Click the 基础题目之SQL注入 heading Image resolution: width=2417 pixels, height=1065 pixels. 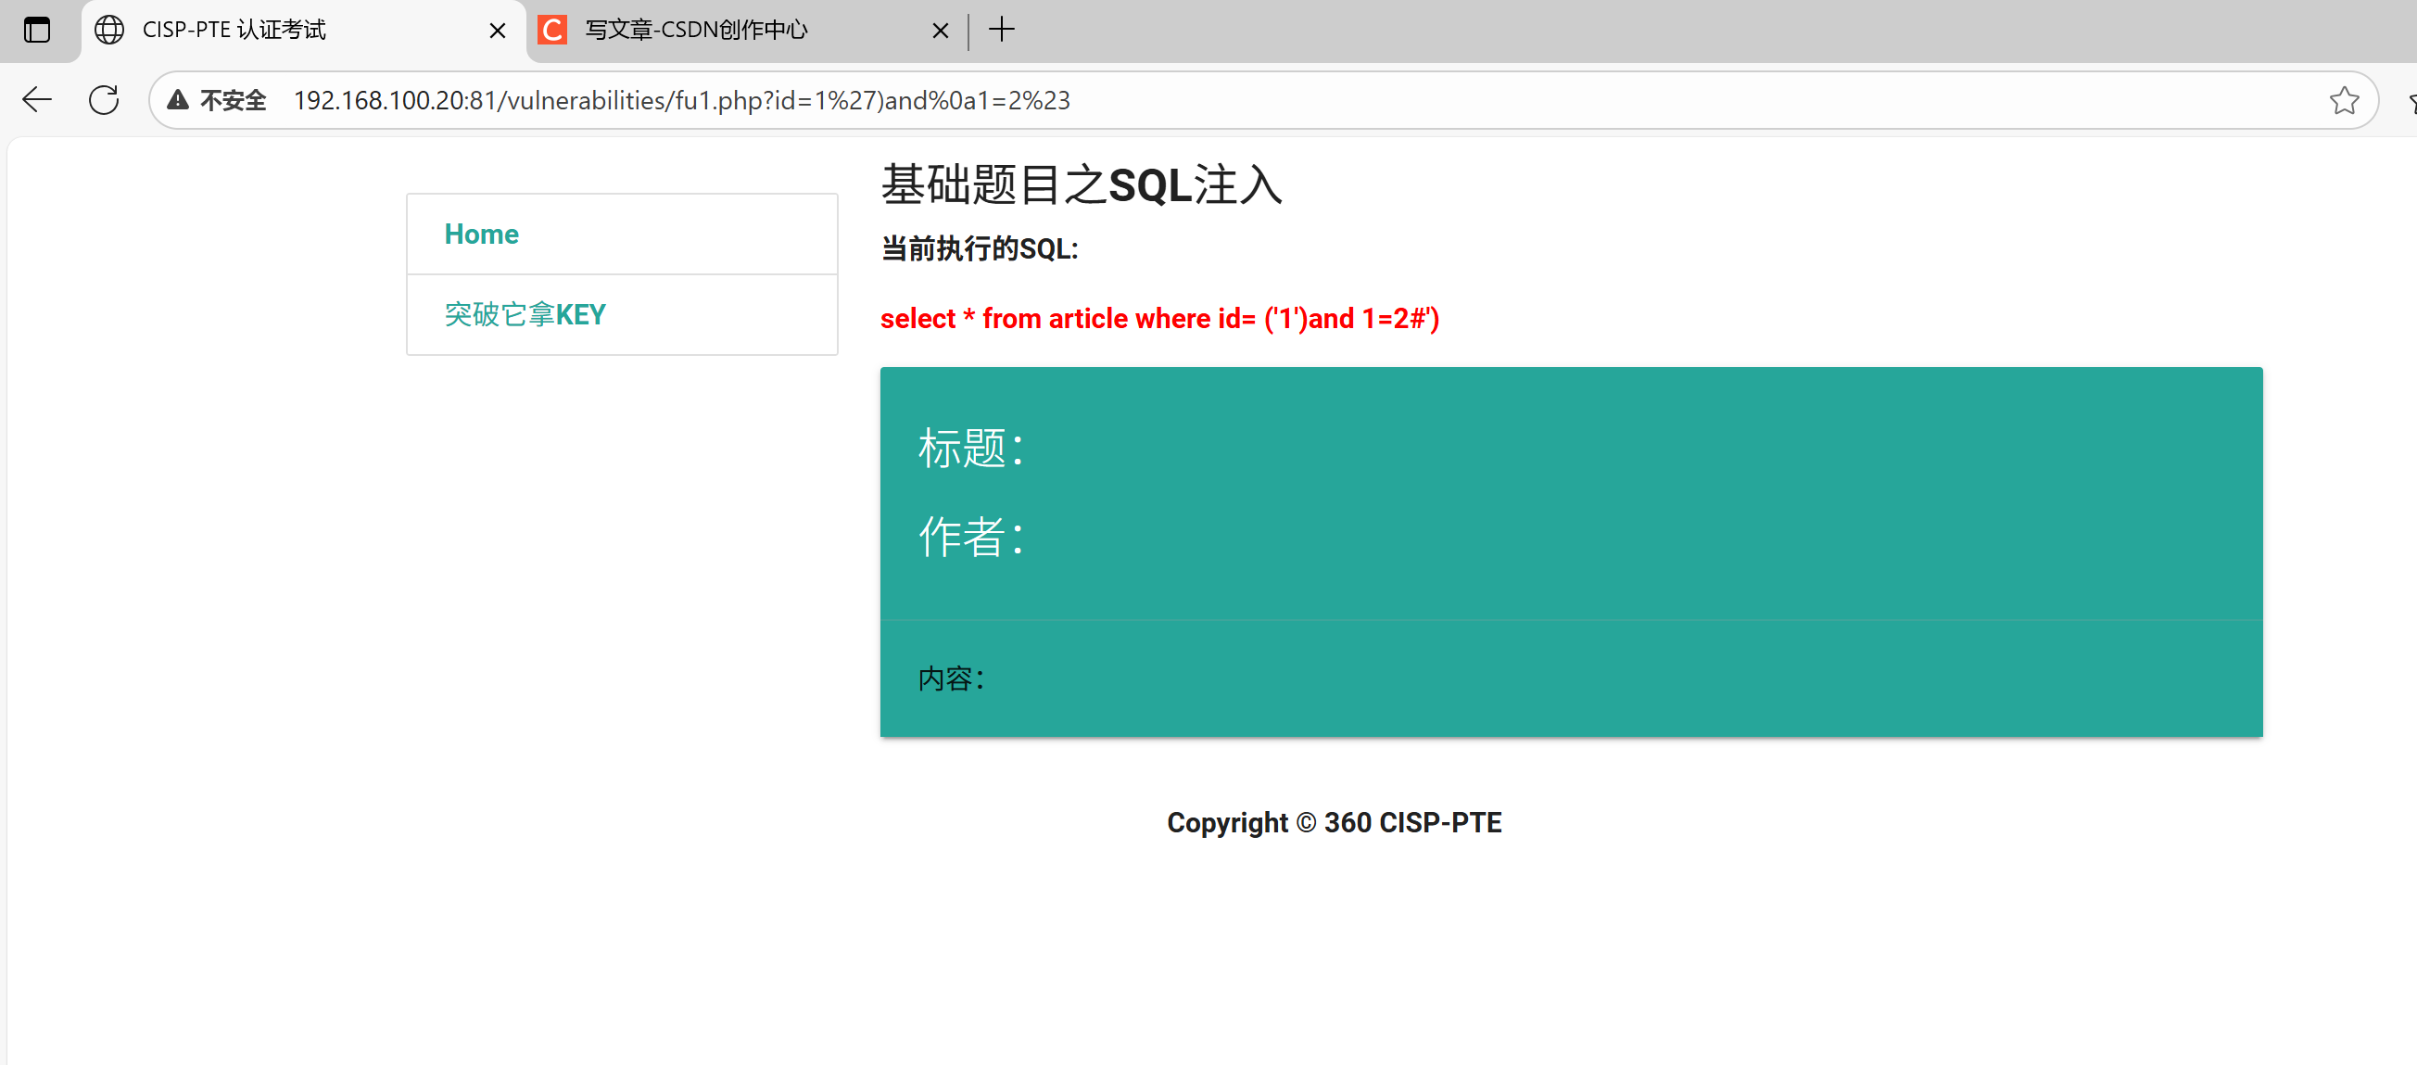pyautogui.click(x=1081, y=184)
